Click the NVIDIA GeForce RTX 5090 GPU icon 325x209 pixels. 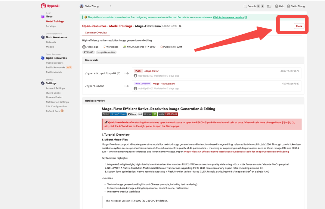[x=125, y=47]
